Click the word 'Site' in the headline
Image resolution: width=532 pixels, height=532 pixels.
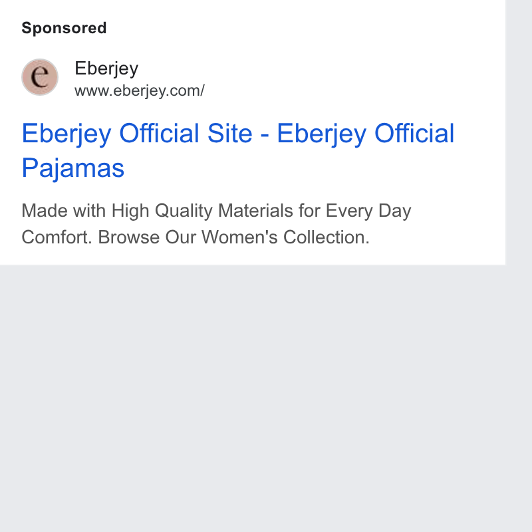[x=230, y=134]
